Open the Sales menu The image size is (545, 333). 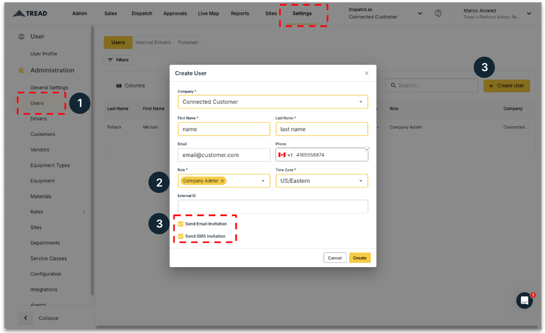[x=110, y=14]
